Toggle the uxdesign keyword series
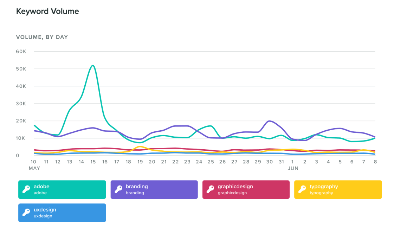Viewport: 400px width, 229px height. point(62,212)
